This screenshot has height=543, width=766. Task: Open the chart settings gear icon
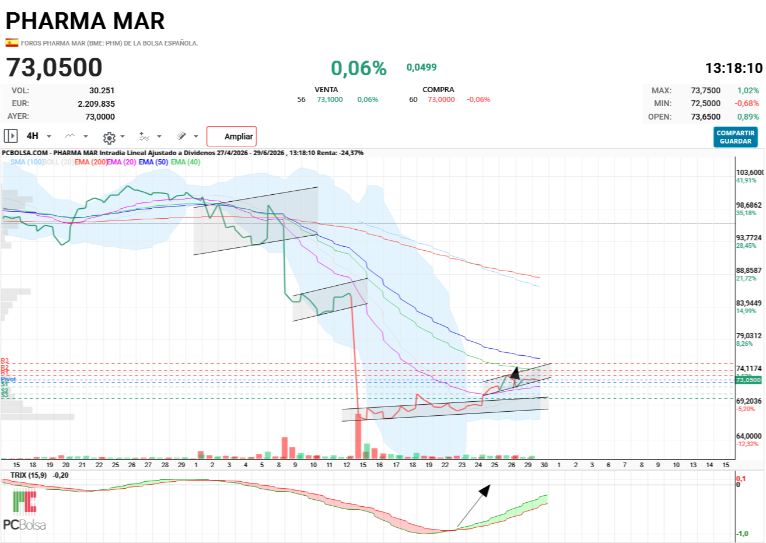pos(109,138)
